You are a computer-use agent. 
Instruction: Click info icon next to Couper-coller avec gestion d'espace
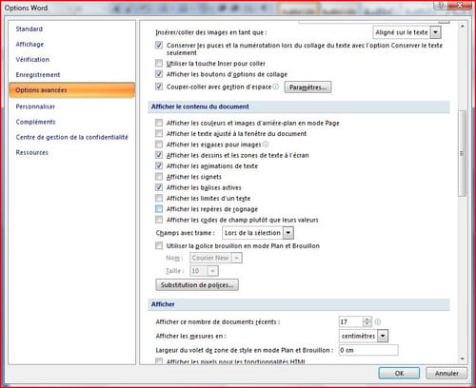click(275, 87)
